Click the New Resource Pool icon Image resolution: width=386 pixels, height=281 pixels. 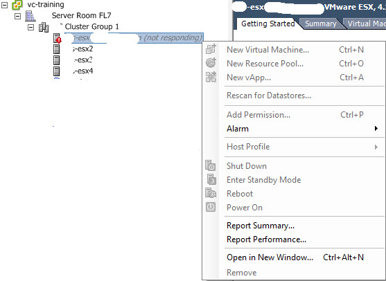(x=211, y=63)
